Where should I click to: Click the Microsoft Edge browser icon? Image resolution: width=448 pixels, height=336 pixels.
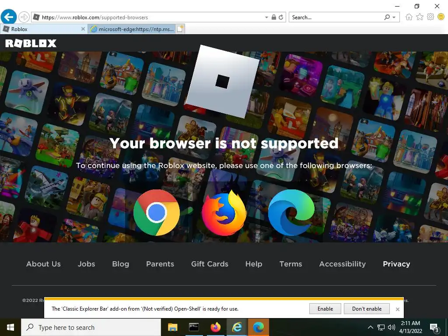(291, 213)
